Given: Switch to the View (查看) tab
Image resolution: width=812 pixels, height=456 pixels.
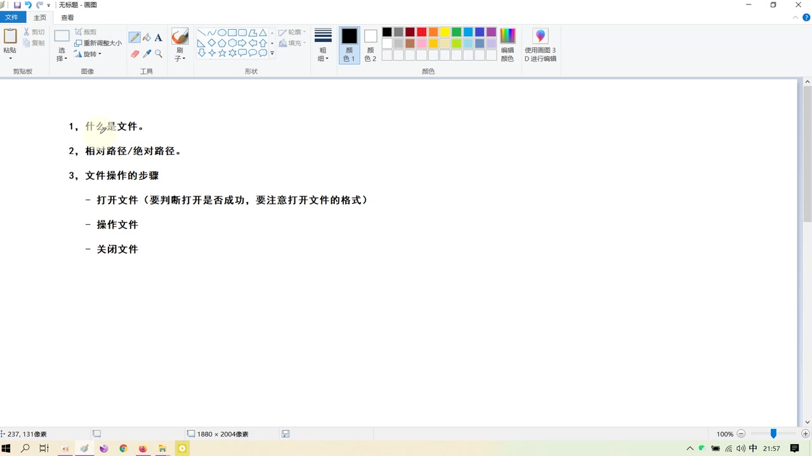Looking at the screenshot, I should [67, 18].
